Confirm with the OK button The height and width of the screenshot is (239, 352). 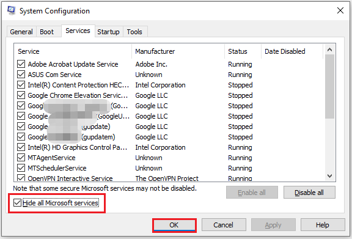[174, 225]
